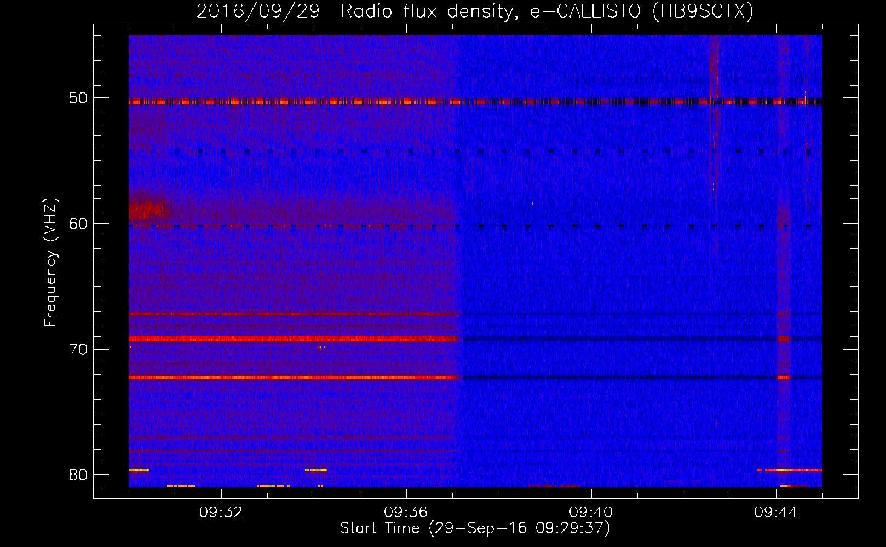Click the '09:36' time tick label
Image resolution: width=886 pixels, height=547 pixels.
406,513
